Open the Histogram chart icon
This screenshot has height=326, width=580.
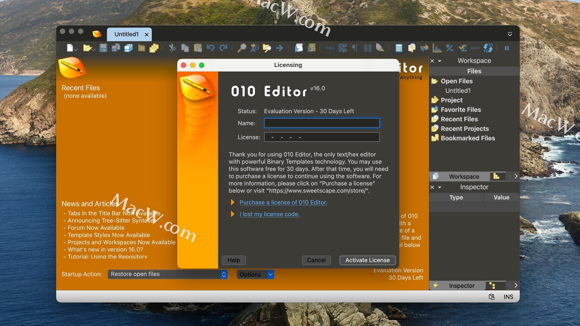coord(437,48)
